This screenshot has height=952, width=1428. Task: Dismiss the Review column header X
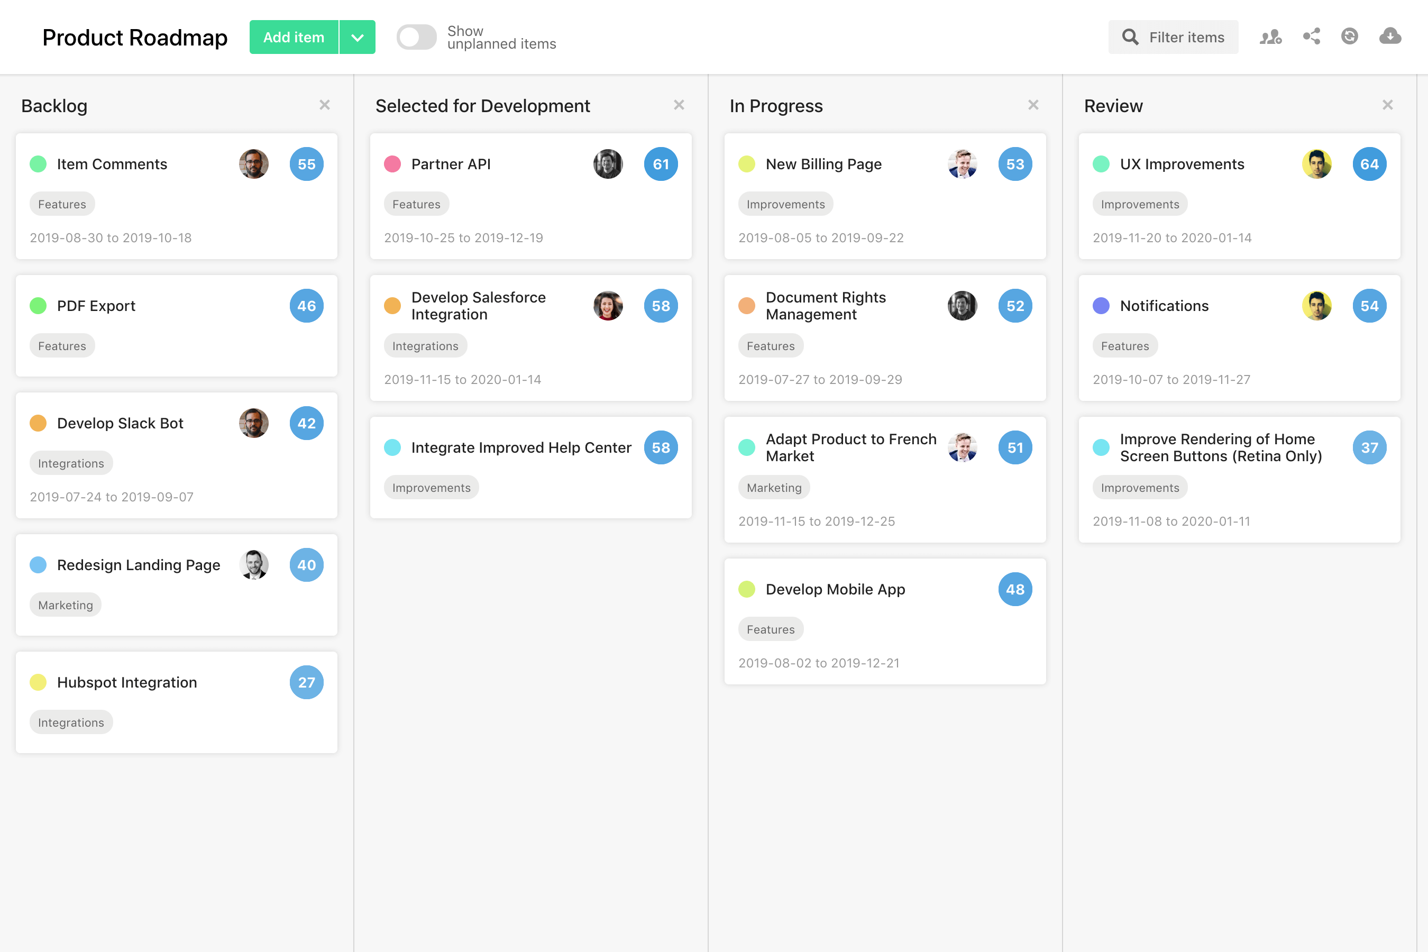(x=1388, y=104)
